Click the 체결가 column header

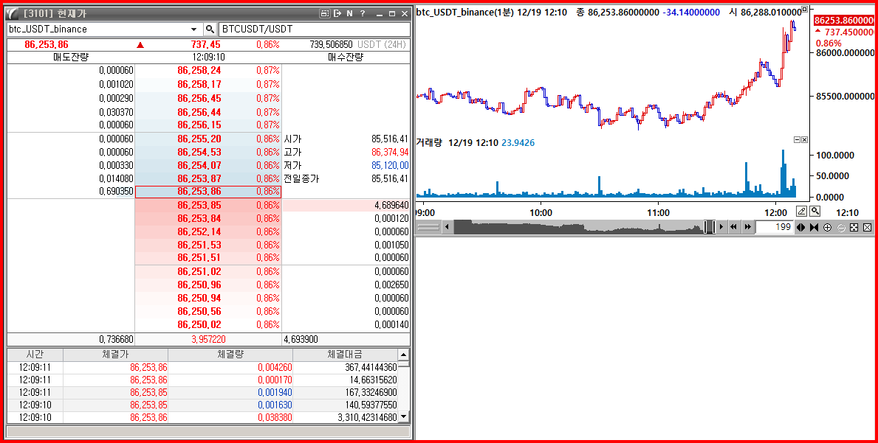(115, 355)
